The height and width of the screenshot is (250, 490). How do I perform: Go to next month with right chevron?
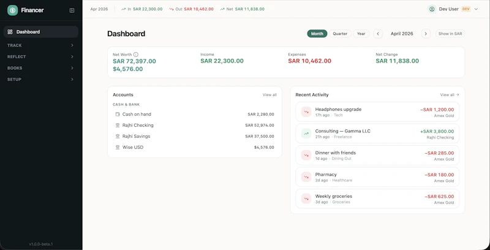click(x=426, y=34)
